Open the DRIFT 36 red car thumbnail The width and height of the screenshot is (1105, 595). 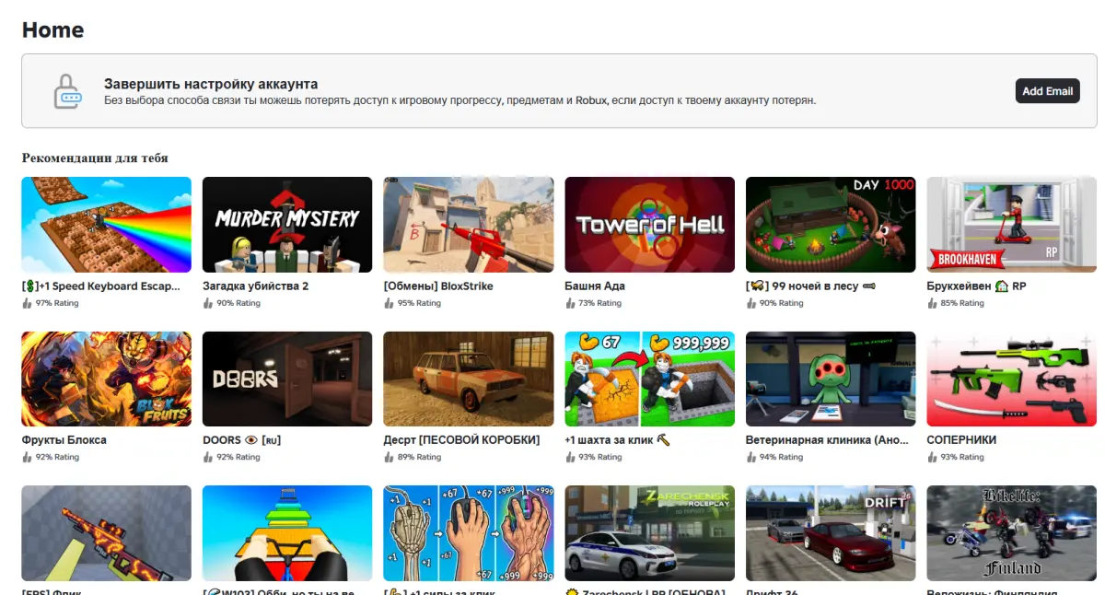coord(831,533)
